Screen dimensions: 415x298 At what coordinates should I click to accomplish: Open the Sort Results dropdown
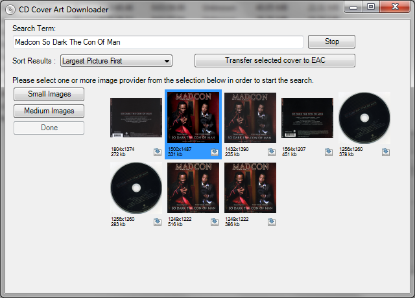[x=116, y=61]
